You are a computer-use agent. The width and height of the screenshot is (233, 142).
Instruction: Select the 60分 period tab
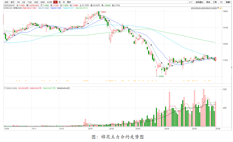tap(43, 2)
